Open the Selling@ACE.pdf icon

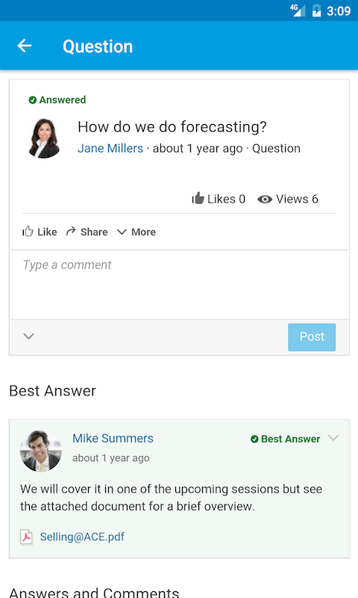[26, 537]
